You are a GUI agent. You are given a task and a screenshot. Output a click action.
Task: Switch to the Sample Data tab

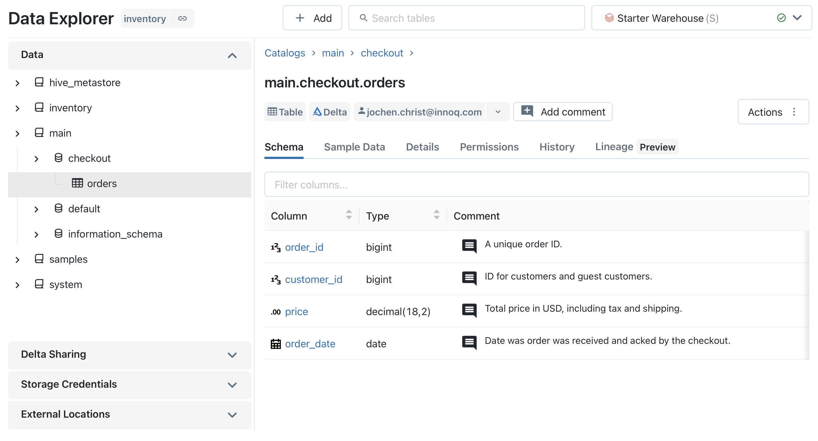click(355, 147)
